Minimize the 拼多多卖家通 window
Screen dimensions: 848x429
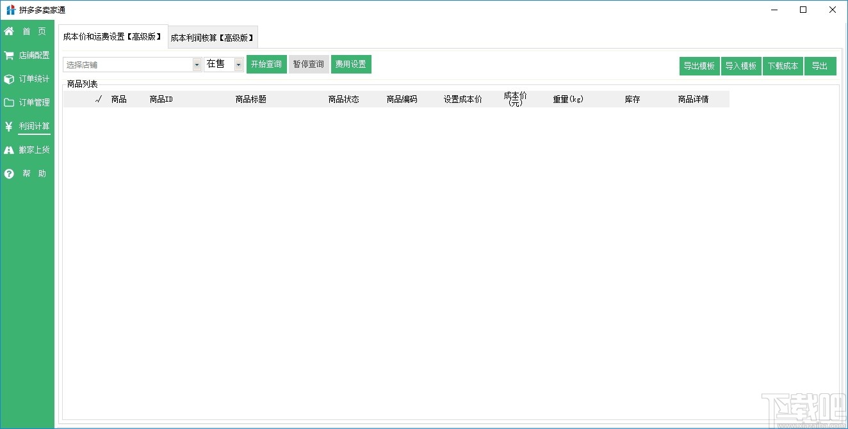(774, 10)
